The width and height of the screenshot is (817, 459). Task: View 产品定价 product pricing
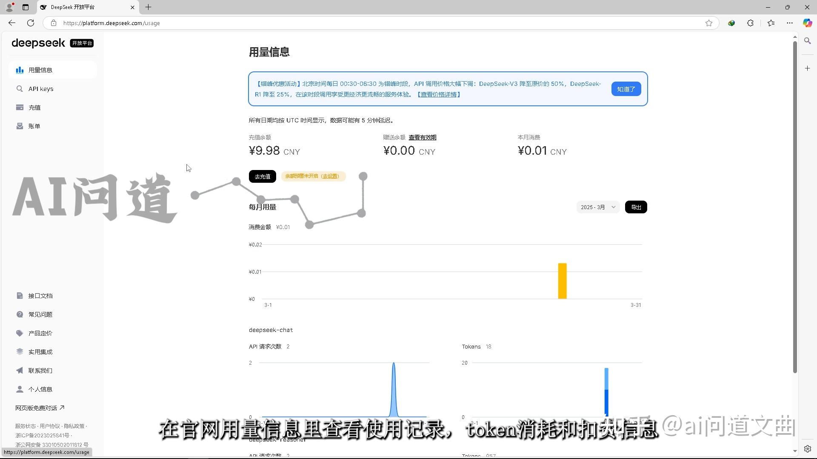[40, 333]
